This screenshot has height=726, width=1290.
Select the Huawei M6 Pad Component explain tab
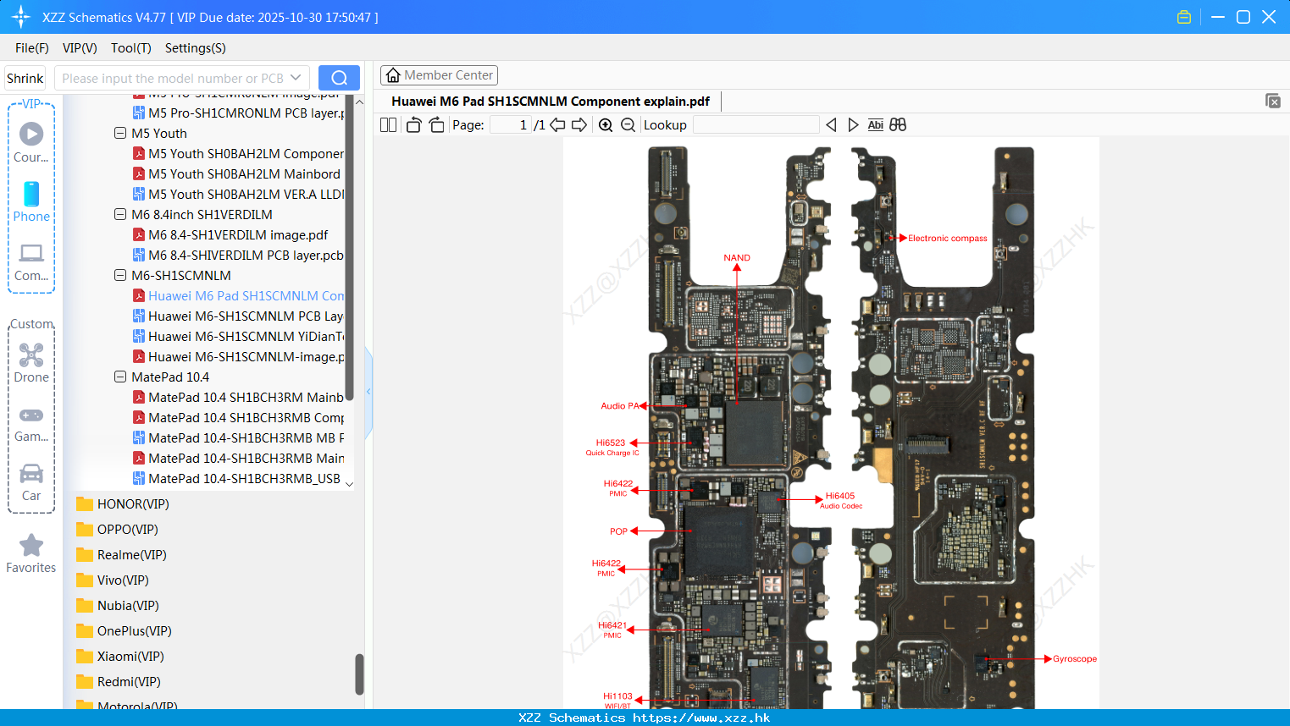click(x=551, y=102)
